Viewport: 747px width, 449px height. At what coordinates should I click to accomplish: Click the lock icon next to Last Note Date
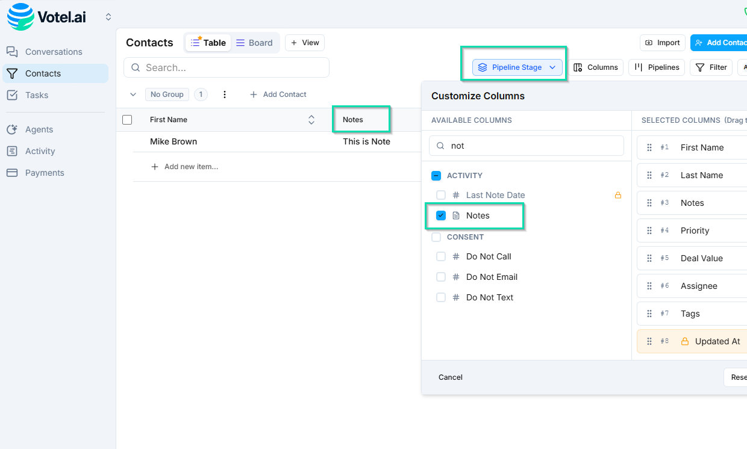pos(617,194)
